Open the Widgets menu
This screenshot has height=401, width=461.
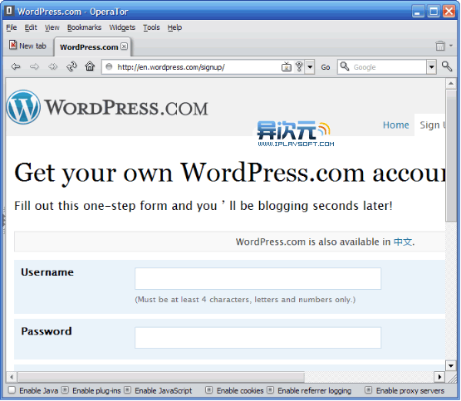click(x=122, y=27)
